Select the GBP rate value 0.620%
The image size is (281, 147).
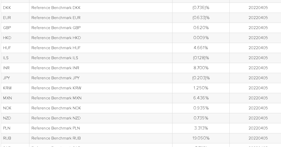pos(201,28)
